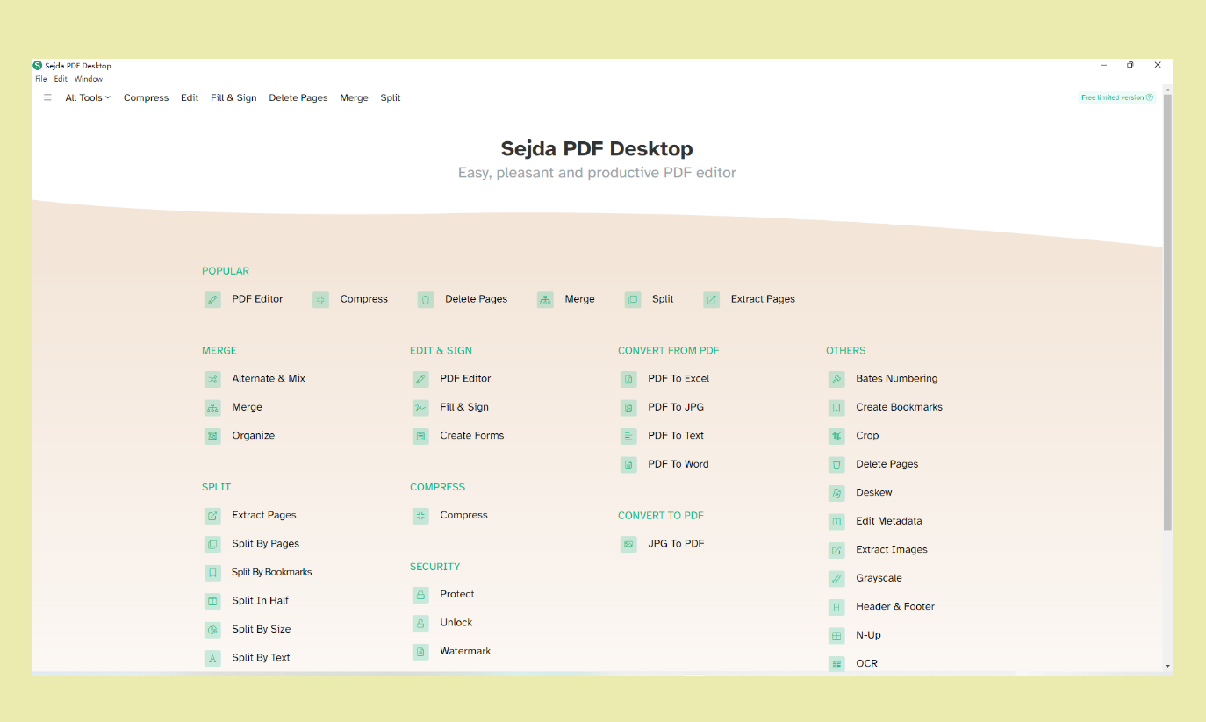Screen dimensions: 1206x722
Task: Select Compress in the top toolbar
Action: 146,97
